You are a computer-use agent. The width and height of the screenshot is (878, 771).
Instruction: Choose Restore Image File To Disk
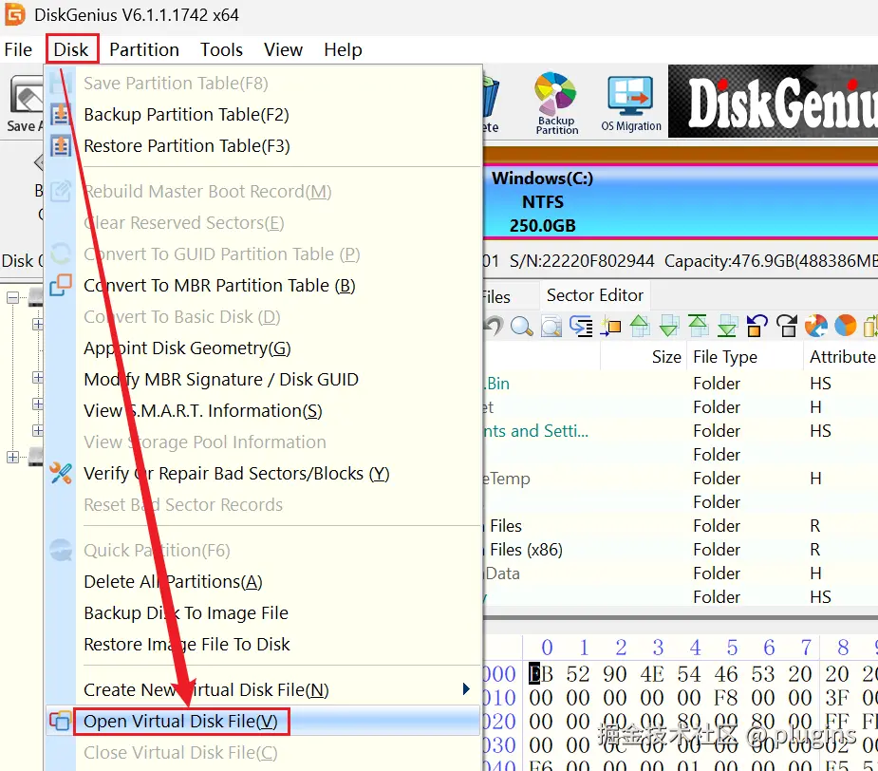pyautogui.click(x=263, y=645)
